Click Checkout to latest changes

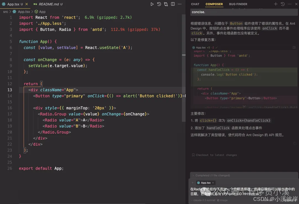tap(216, 155)
